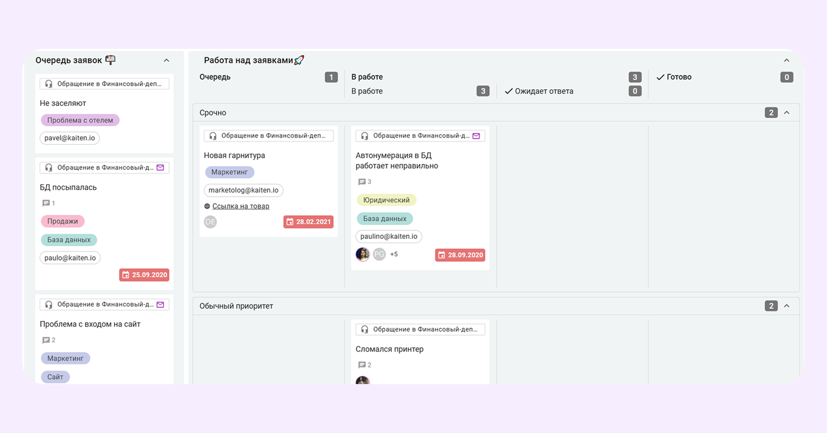Click comments icon on Сломался принтер card

362,365
